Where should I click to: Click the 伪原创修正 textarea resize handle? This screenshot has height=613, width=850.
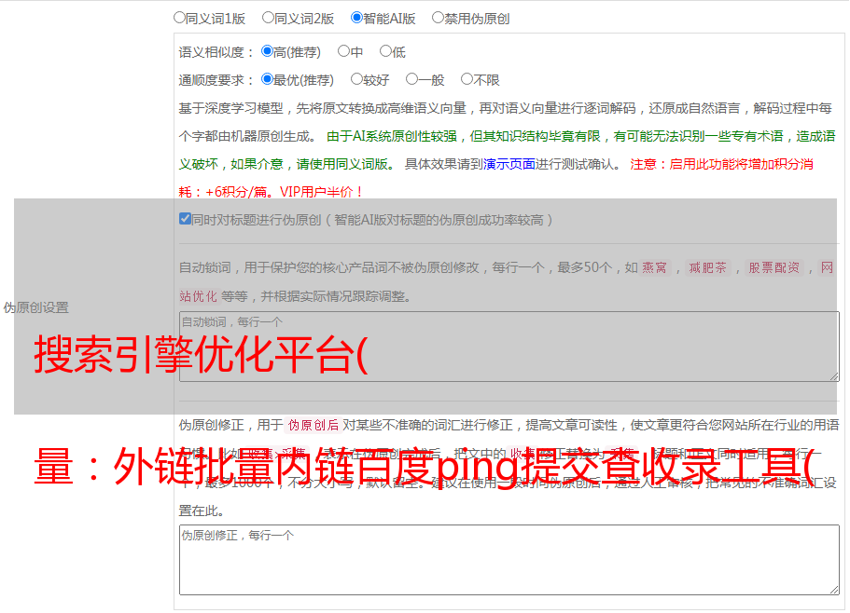point(834,590)
